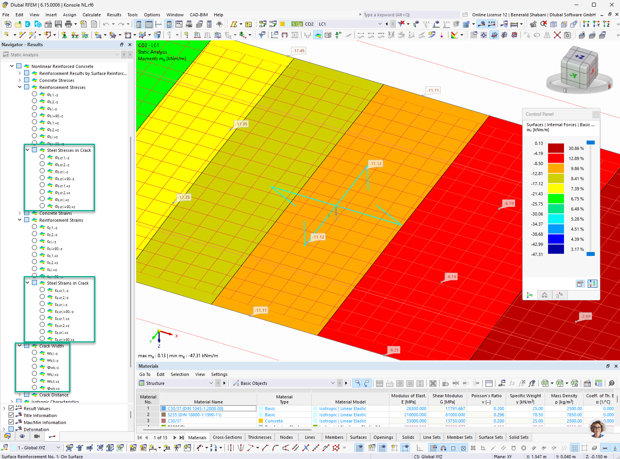Click the surface results display icon
The image size is (620, 459).
(x=318, y=35)
